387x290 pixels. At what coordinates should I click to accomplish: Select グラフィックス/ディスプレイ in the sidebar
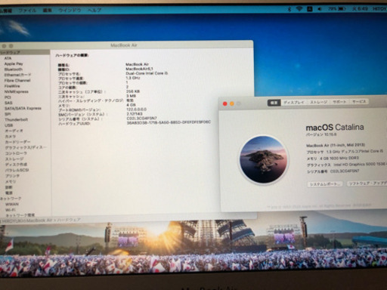pyautogui.click(x=26, y=147)
